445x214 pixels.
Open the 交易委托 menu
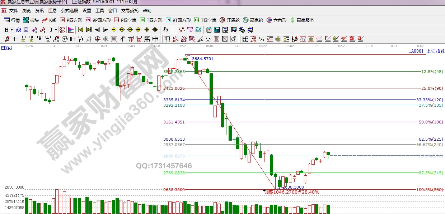coord(130,11)
